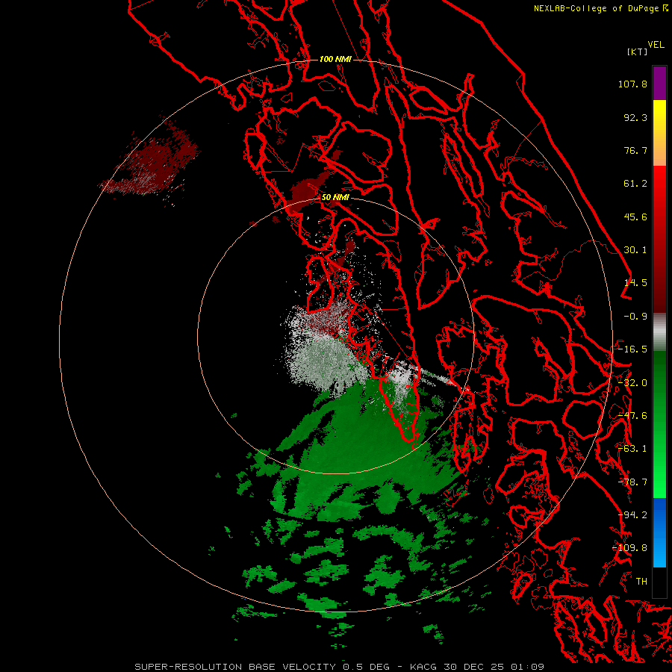
Task: Select the -16.5 scale value
Action: pyautogui.click(x=632, y=349)
